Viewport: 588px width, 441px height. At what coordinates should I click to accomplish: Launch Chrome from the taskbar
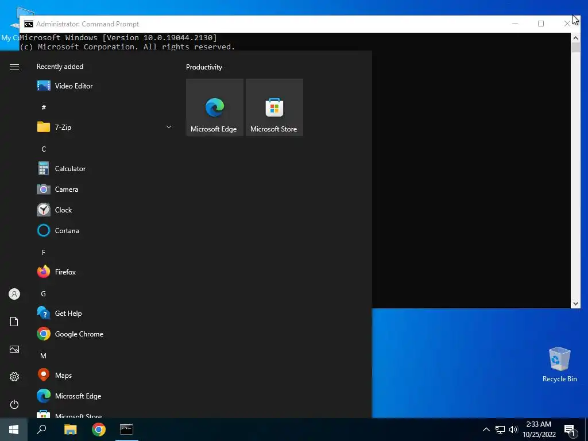(x=99, y=430)
